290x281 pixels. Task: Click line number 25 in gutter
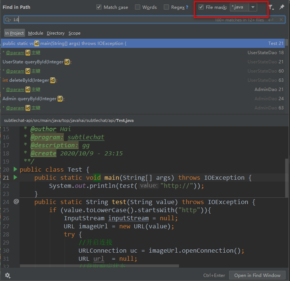(6, 210)
